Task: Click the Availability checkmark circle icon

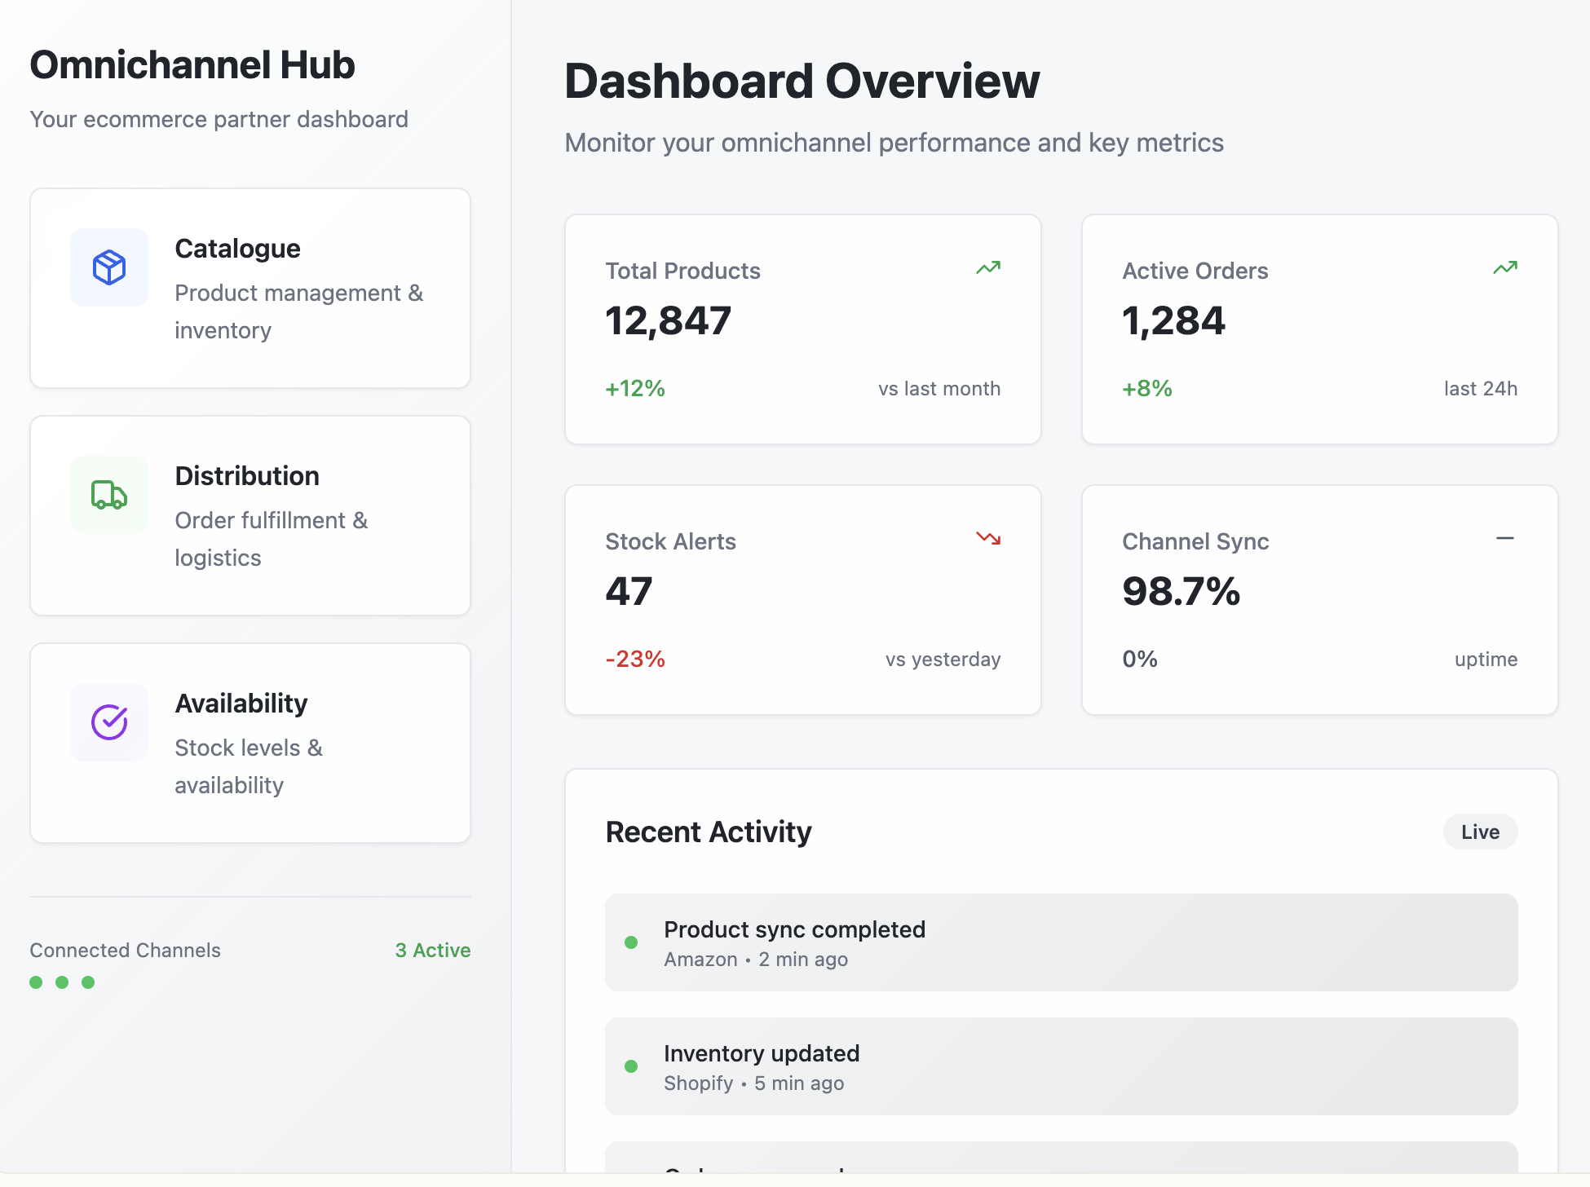Action: pyautogui.click(x=109, y=722)
